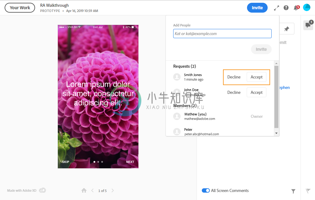Click the 1 of 5 page indicator
Viewport: 315px width, 200px height.
[102, 191]
